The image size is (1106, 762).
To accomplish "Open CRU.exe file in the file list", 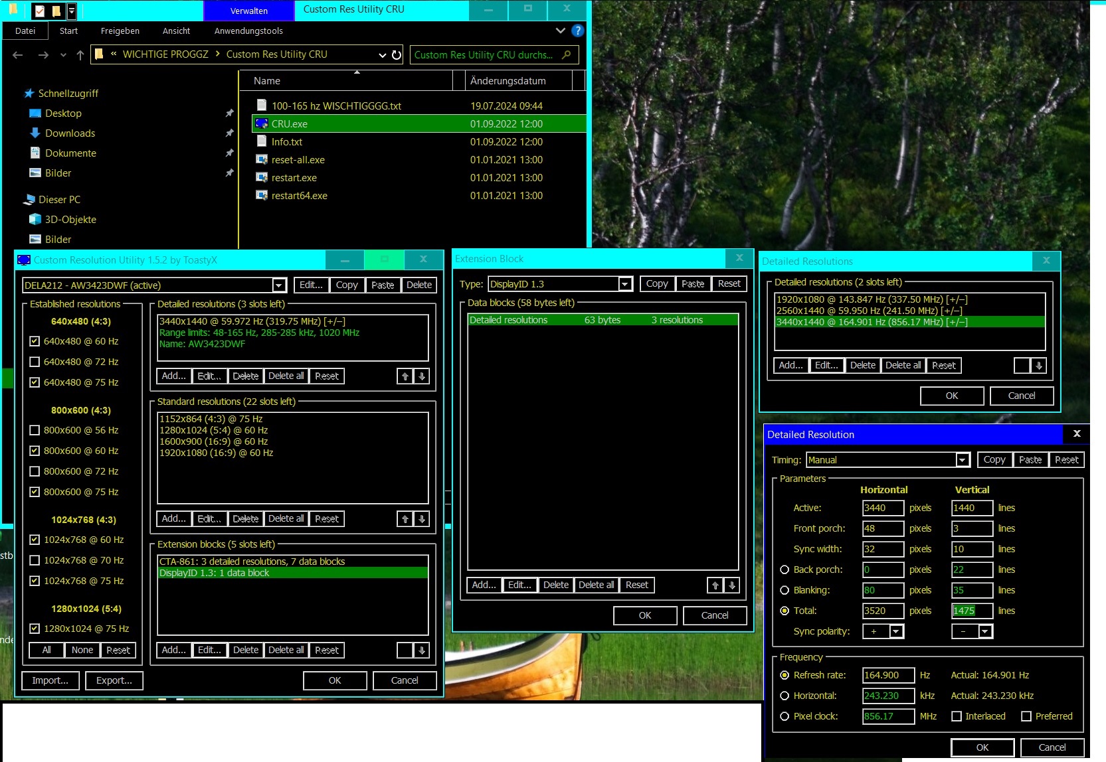I will [290, 124].
